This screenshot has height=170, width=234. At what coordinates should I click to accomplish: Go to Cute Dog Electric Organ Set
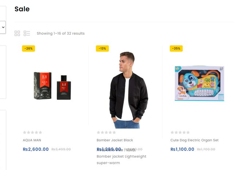(195, 140)
